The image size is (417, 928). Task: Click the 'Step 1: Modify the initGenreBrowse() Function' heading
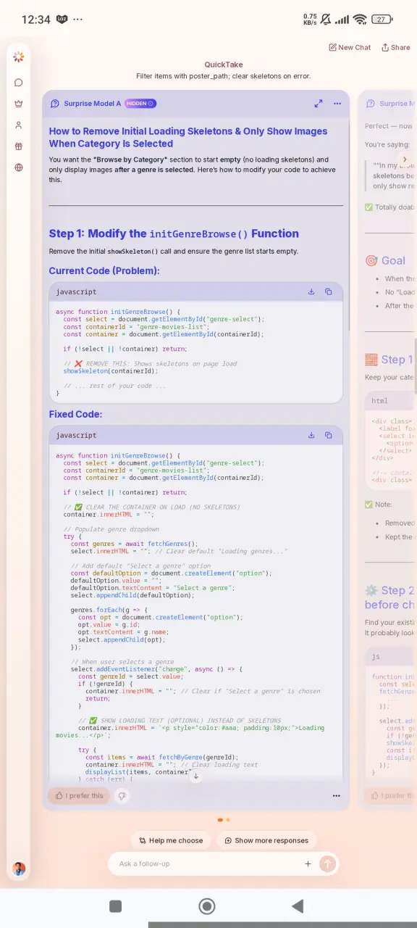[174, 233]
